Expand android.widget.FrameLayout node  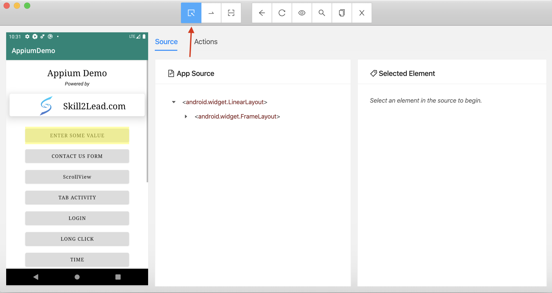coord(186,116)
